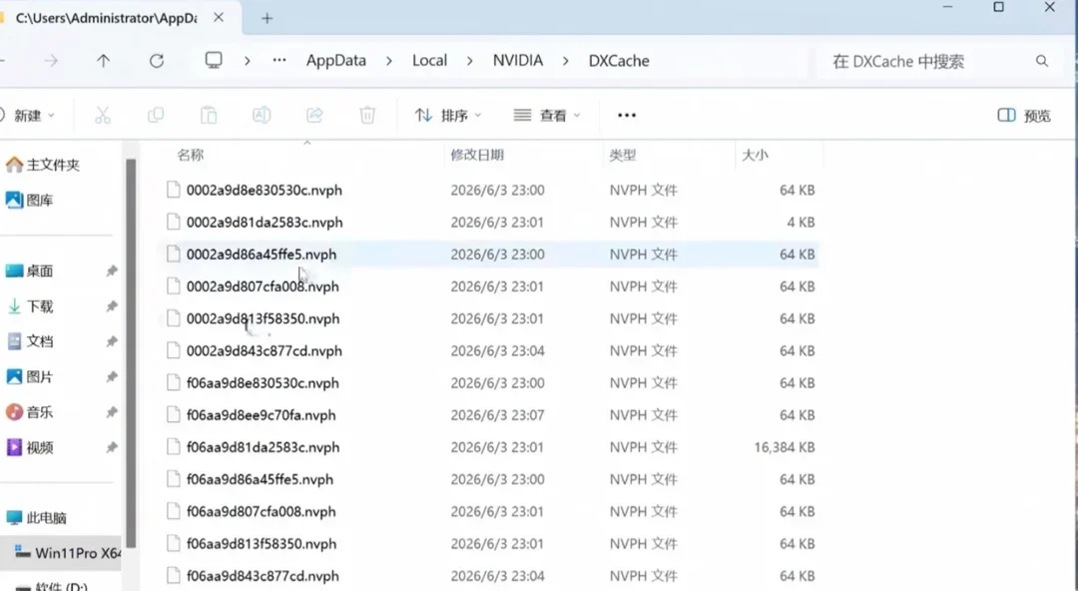The width and height of the screenshot is (1078, 591).
Task: Open a new tab with plus button
Action: [267, 19]
